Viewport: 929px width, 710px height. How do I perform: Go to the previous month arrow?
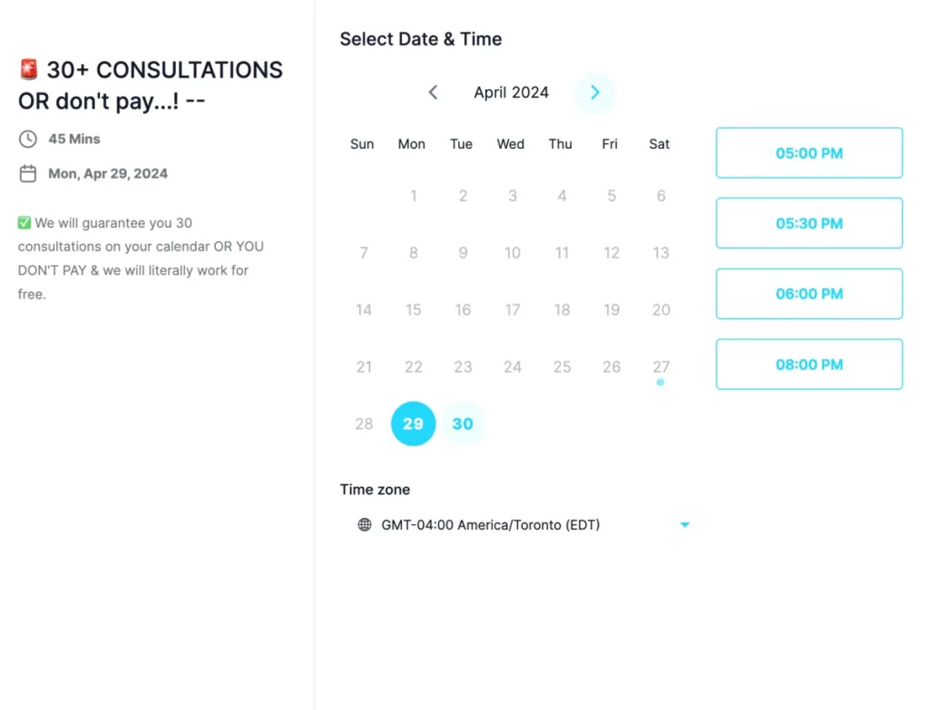tap(433, 92)
